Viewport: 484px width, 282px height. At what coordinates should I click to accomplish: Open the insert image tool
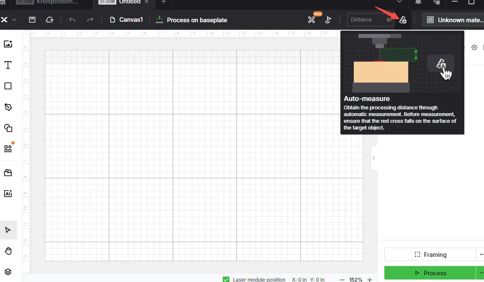tap(8, 44)
